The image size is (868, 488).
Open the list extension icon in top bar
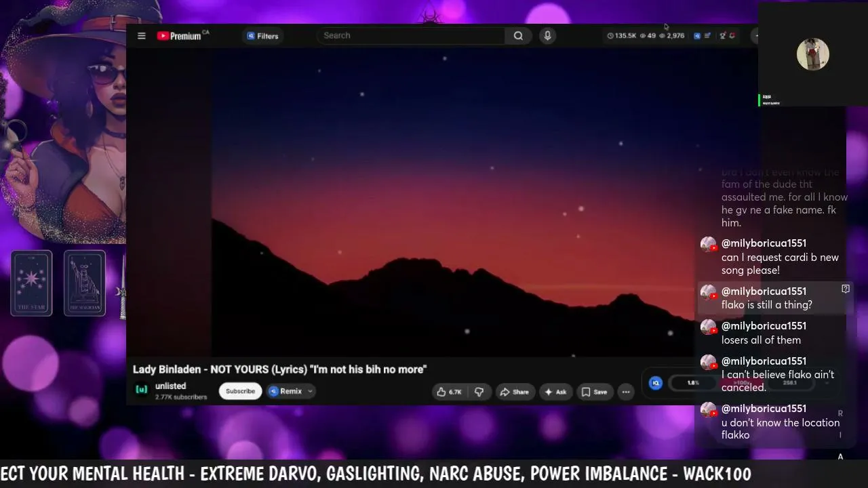tap(707, 36)
